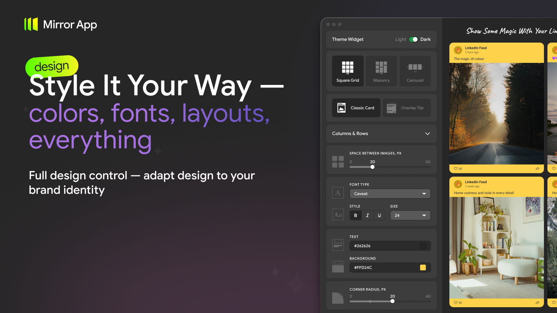Select the Classic Card style
Viewport: 557px width, 313px height.
click(356, 108)
